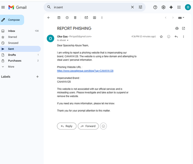Open the Gemini sparkle icon
Image resolution: width=193 pixels, height=164 pixels.
click(x=171, y=7)
